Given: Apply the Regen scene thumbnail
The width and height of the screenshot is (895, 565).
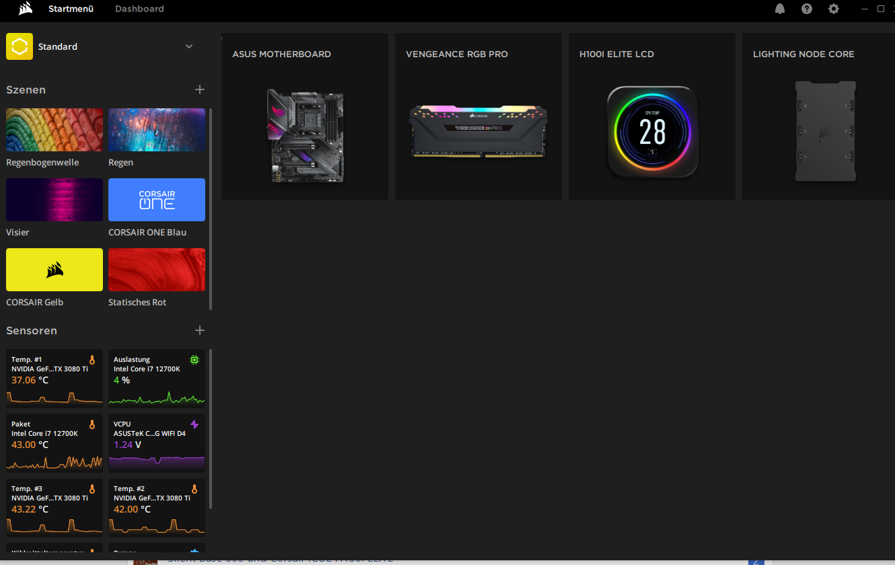Looking at the screenshot, I should pyautogui.click(x=157, y=130).
